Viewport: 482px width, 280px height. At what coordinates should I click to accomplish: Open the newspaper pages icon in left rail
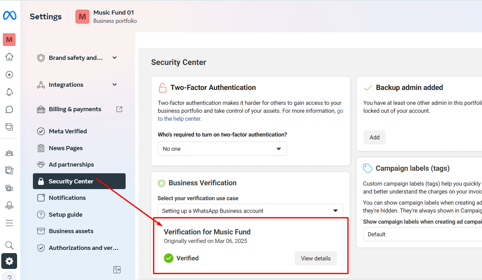tap(9, 170)
